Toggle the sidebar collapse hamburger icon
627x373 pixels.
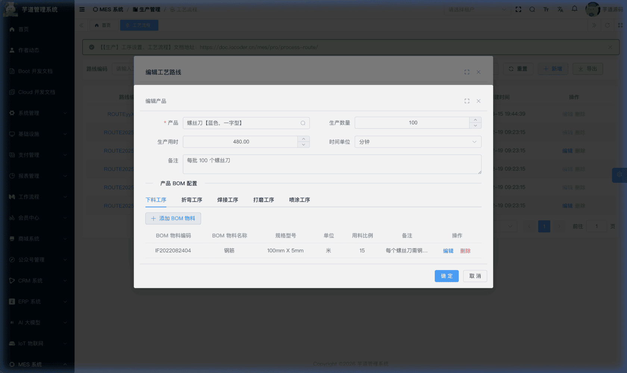click(82, 9)
